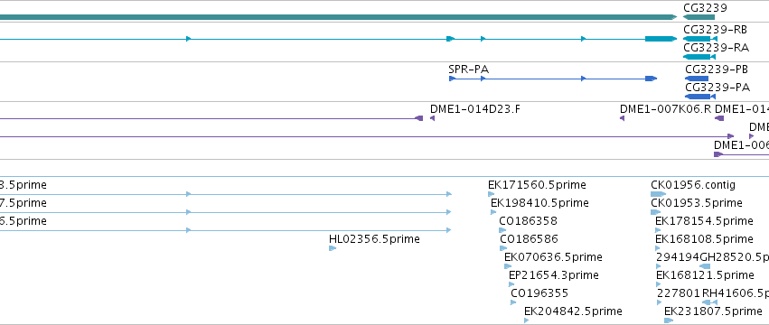Click the CG3239-PA protein label

(717, 88)
